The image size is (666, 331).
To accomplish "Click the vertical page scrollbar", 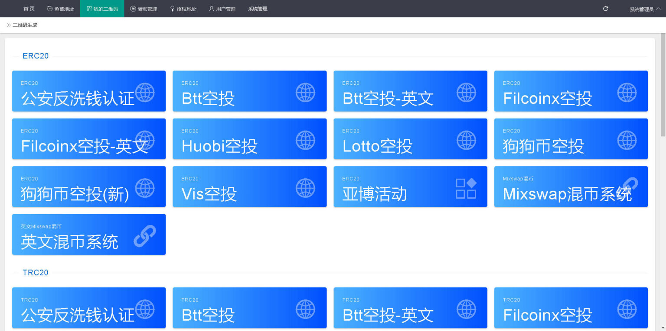I will tap(663, 87).
